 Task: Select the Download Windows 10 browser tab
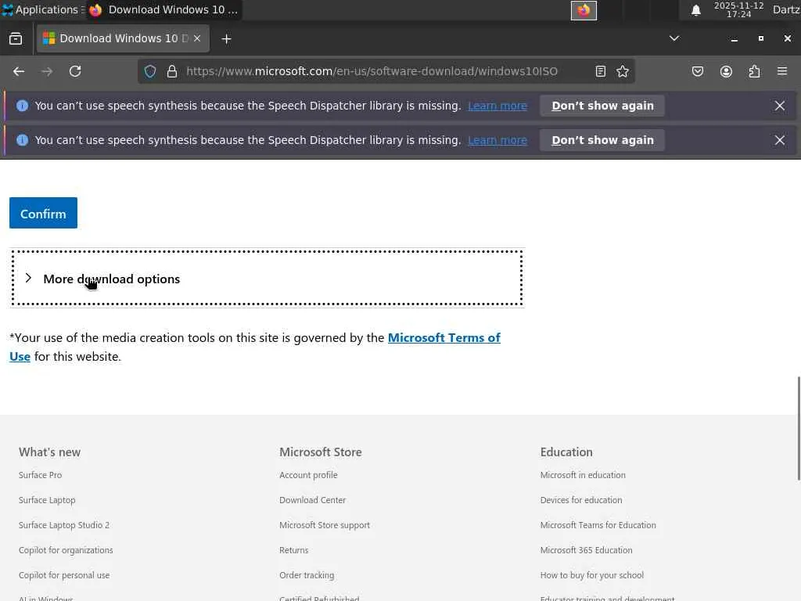(x=117, y=38)
